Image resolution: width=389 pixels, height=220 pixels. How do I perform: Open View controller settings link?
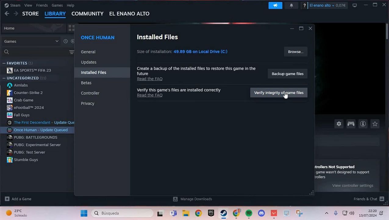click(x=353, y=185)
